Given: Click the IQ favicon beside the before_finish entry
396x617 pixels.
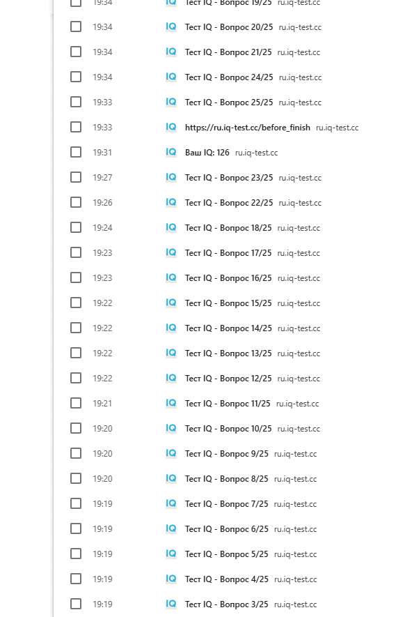Looking at the screenshot, I should 171,127.
